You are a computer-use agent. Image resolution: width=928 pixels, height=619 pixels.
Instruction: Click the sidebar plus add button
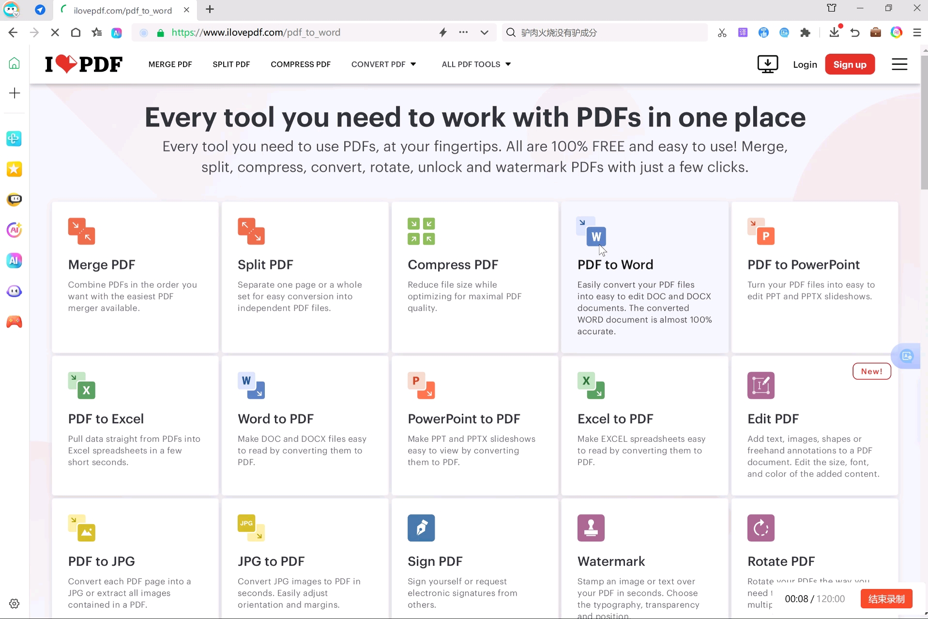(15, 93)
